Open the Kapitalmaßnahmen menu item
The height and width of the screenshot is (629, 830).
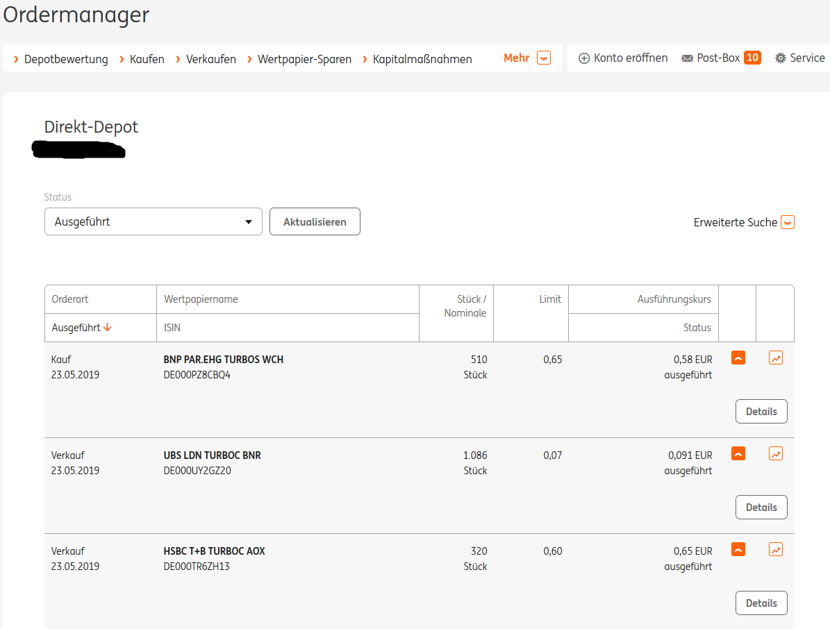click(422, 60)
